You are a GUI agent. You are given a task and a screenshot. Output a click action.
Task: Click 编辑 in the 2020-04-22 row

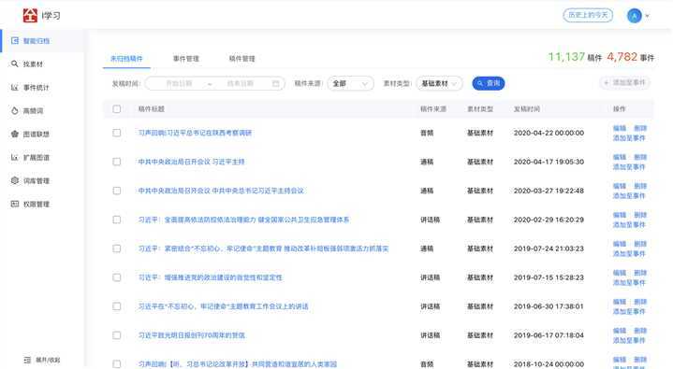pos(620,128)
